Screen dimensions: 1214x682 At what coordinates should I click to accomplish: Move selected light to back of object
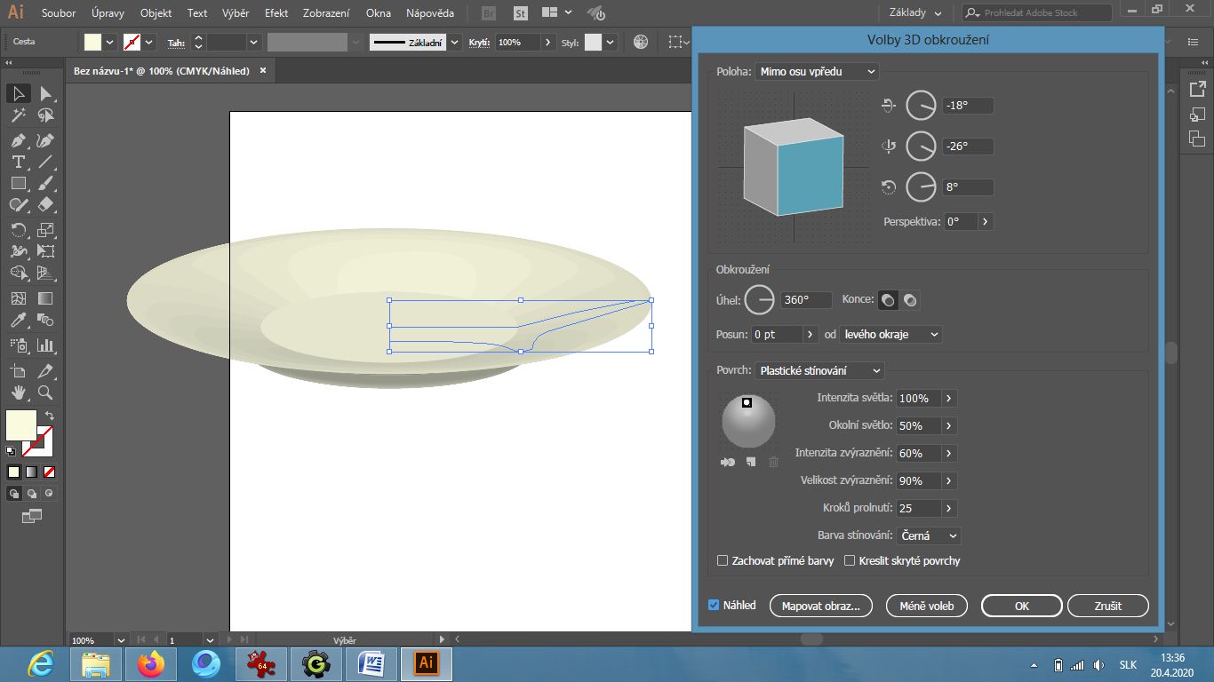[x=729, y=462]
